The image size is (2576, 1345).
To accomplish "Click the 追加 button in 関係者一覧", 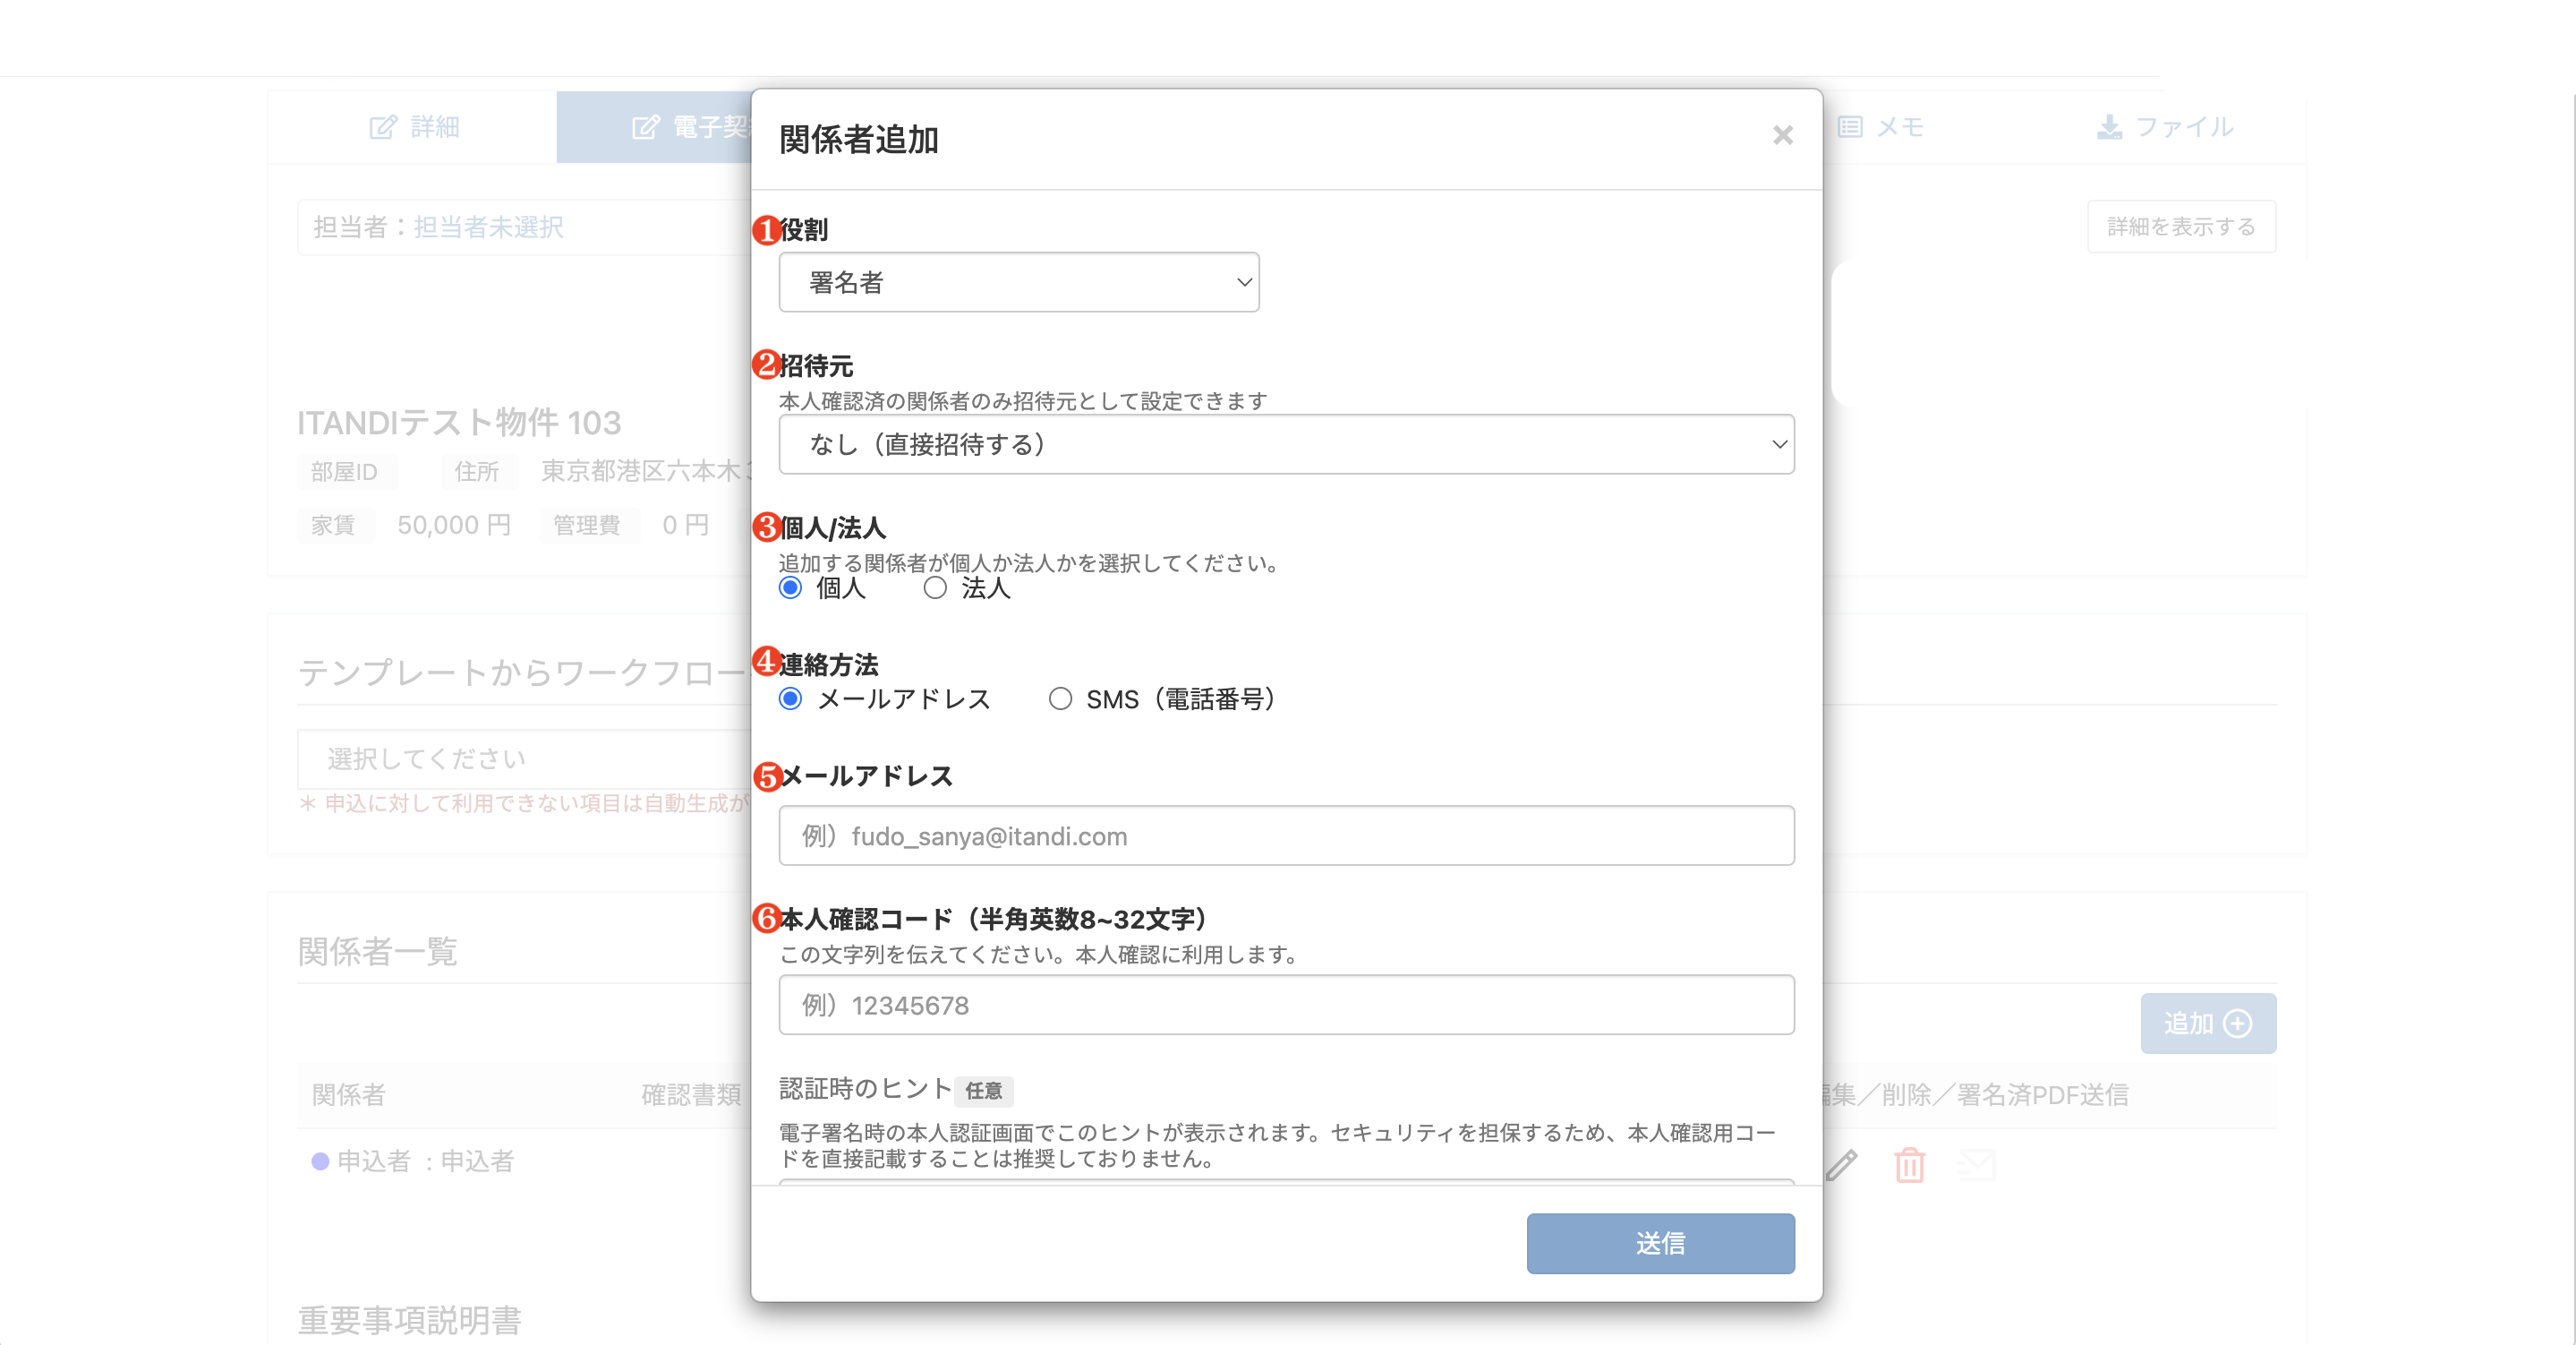I will point(2207,1023).
